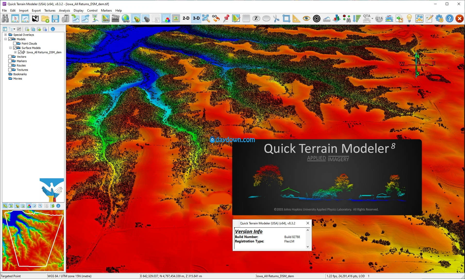Click the binoculars search icon
465x279 pixels.
(5, 19)
